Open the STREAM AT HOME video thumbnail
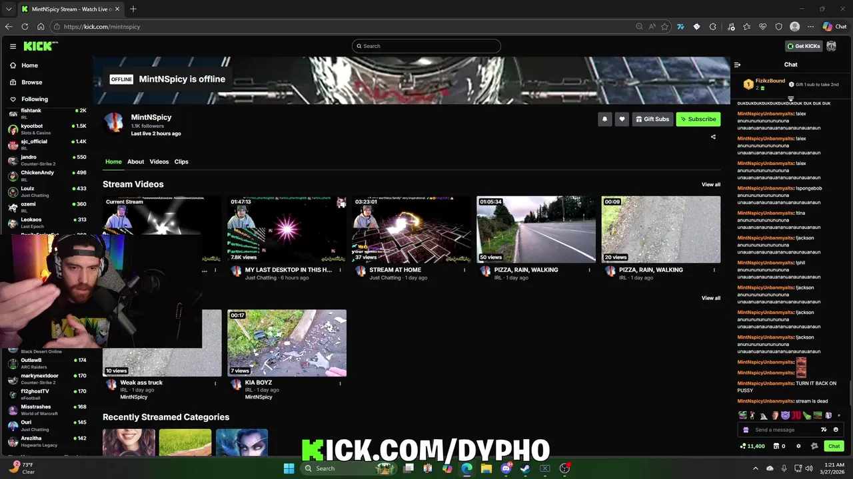The height and width of the screenshot is (479, 853). tap(411, 230)
